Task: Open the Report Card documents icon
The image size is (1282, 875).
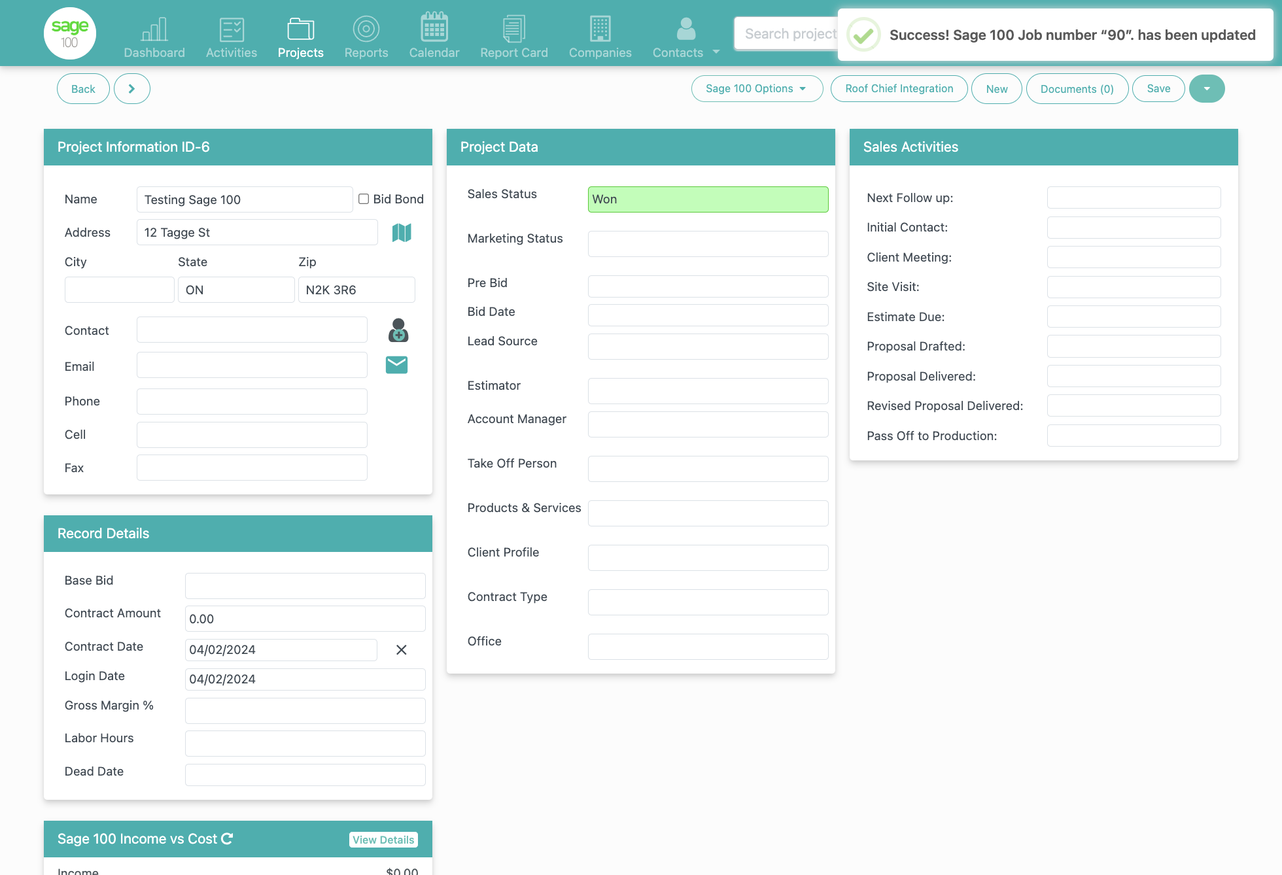Action: tap(514, 29)
